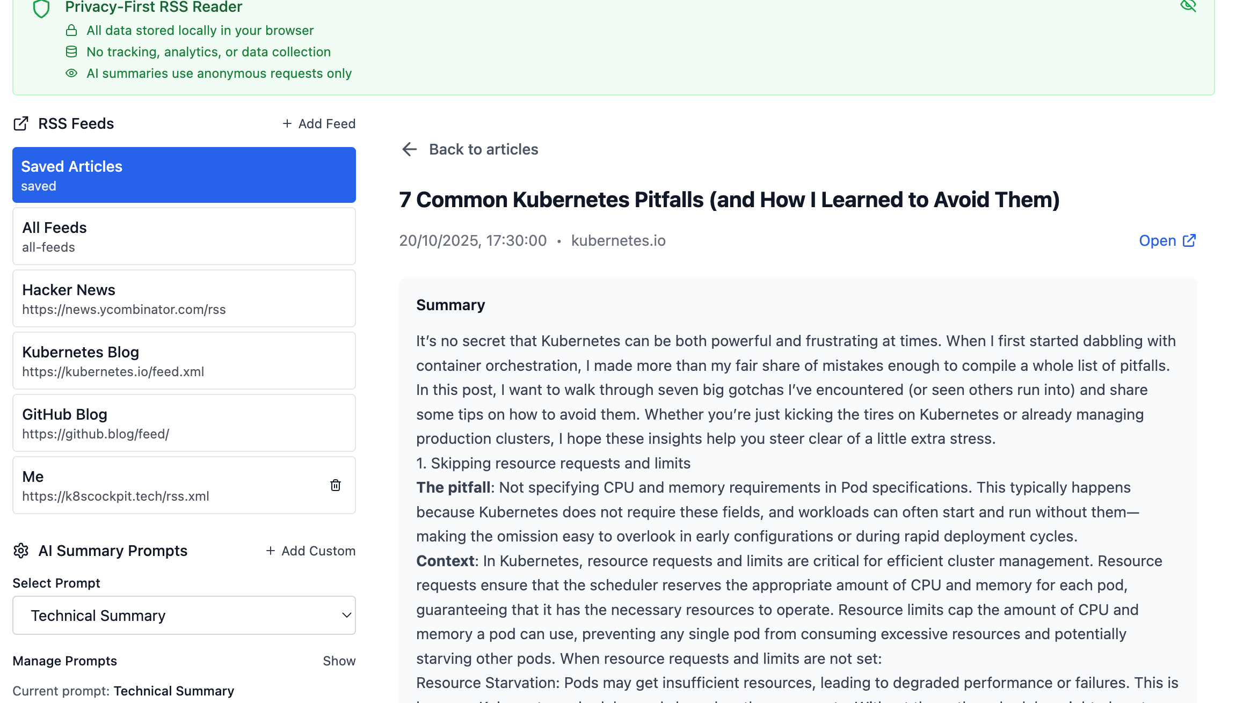The width and height of the screenshot is (1236, 703).
Task: Open the Select Prompt dropdown
Action: click(x=184, y=616)
